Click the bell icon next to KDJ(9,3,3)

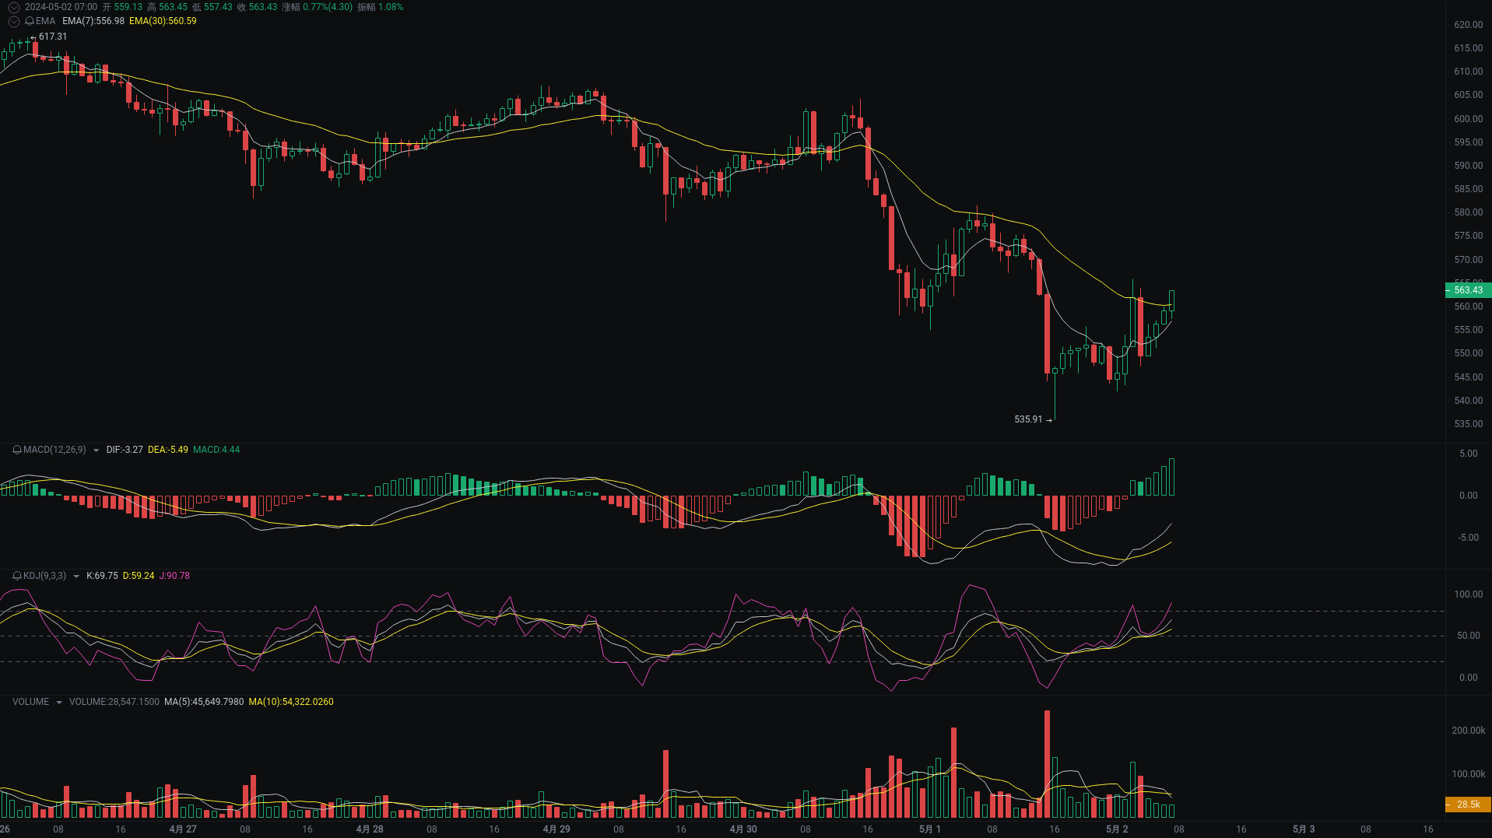click(16, 576)
